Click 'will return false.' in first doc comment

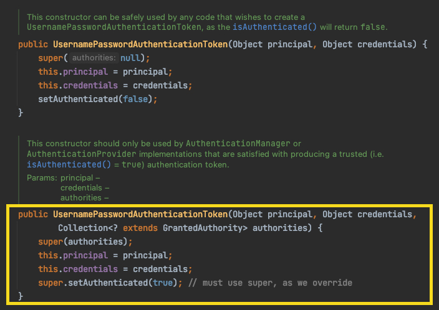354,27
